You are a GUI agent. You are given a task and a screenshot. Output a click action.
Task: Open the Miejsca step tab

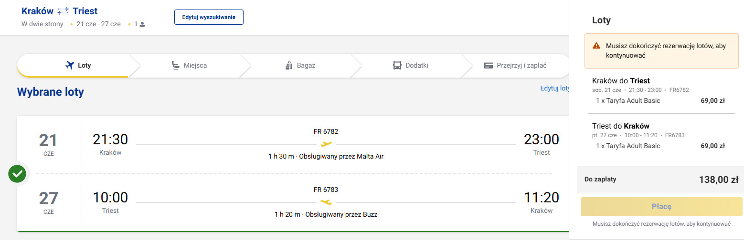[x=189, y=65]
